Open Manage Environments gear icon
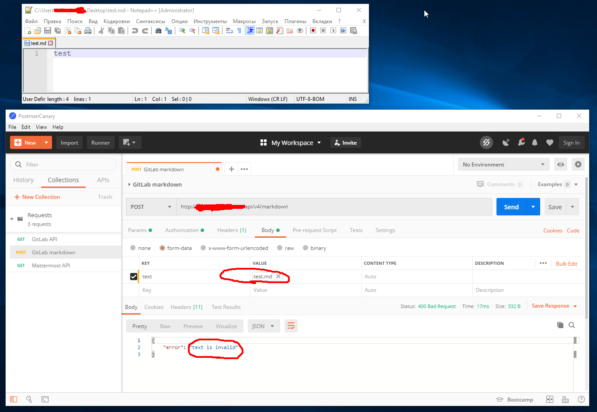The height and width of the screenshot is (412, 597). coord(578,165)
